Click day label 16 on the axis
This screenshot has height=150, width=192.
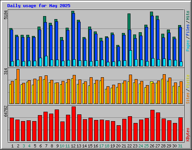(x=96, y=146)
